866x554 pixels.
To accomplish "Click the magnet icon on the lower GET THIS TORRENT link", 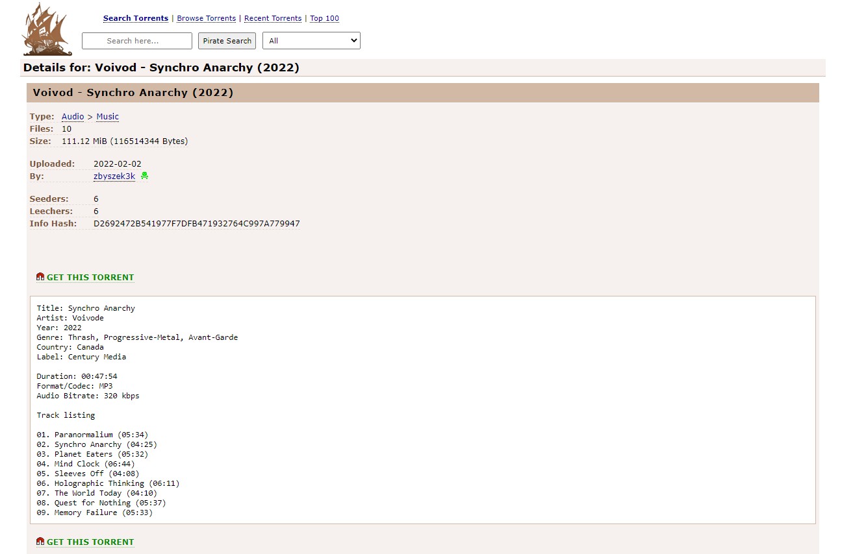I will tap(40, 542).
